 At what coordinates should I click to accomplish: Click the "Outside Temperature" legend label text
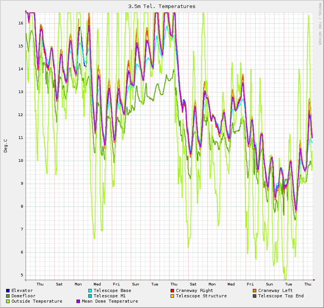coord(37,301)
